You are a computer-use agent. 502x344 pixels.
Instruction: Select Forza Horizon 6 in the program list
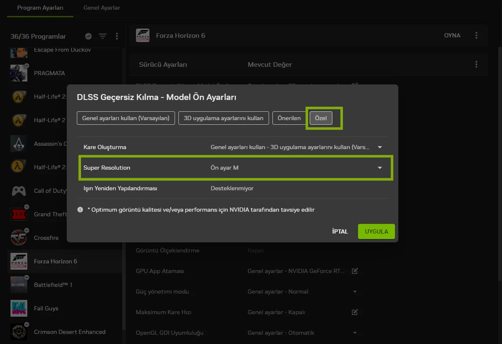click(x=65, y=261)
